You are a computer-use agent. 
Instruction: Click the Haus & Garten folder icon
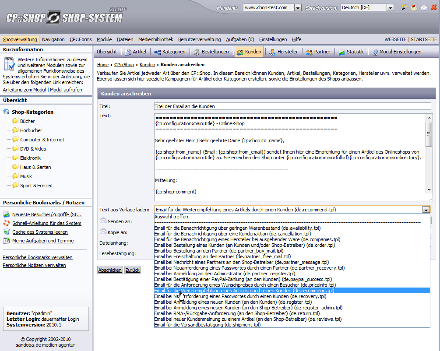tap(15, 167)
